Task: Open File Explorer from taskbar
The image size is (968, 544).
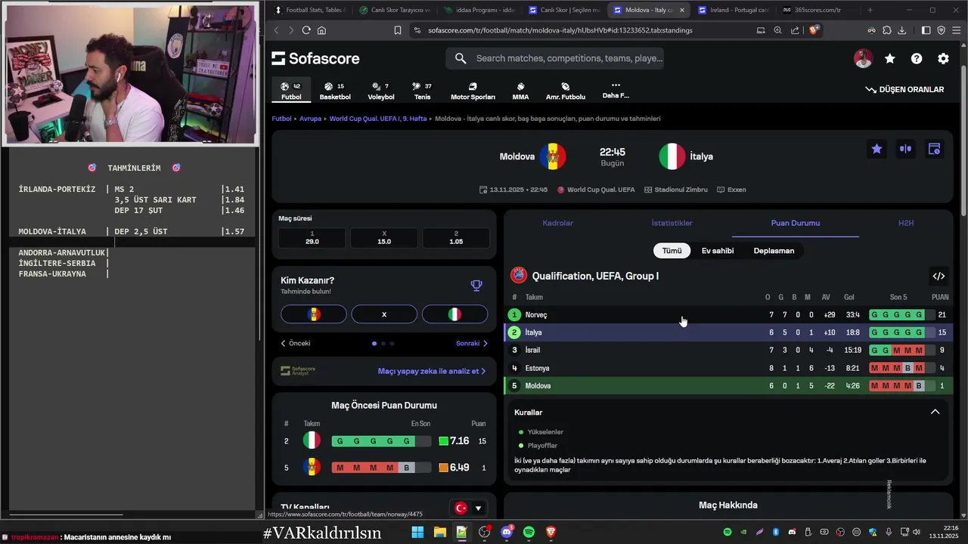Action: pos(439,532)
